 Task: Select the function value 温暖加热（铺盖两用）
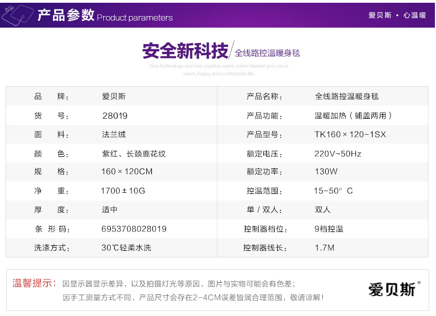pyautogui.click(x=353, y=115)
